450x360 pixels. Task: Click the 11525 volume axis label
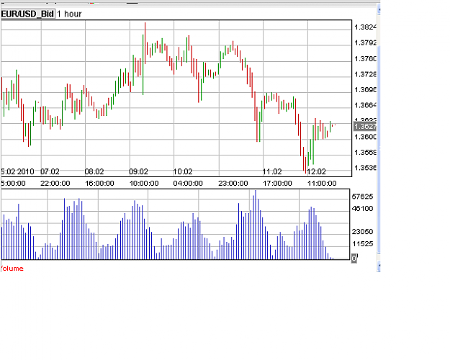[x=362, y=244]
